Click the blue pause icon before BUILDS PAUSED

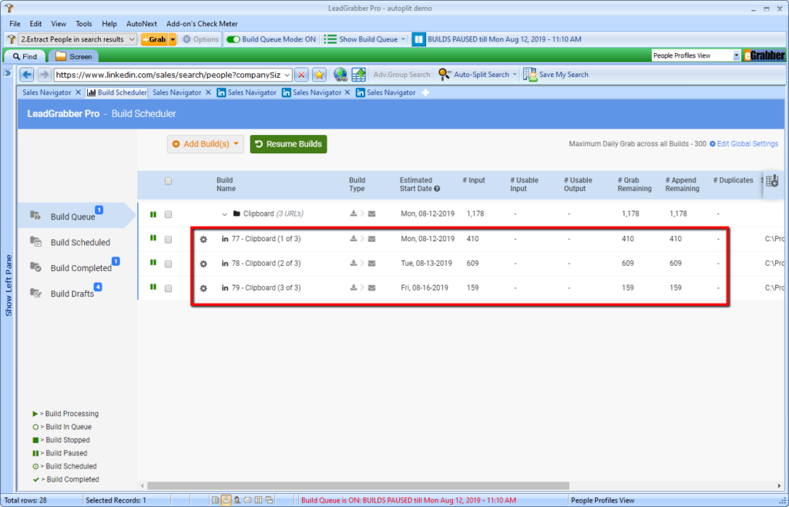click(x=418, y=39)
